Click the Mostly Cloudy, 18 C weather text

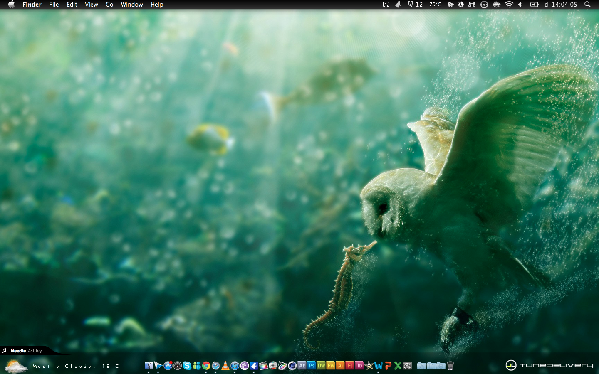(x=76, y=366)
